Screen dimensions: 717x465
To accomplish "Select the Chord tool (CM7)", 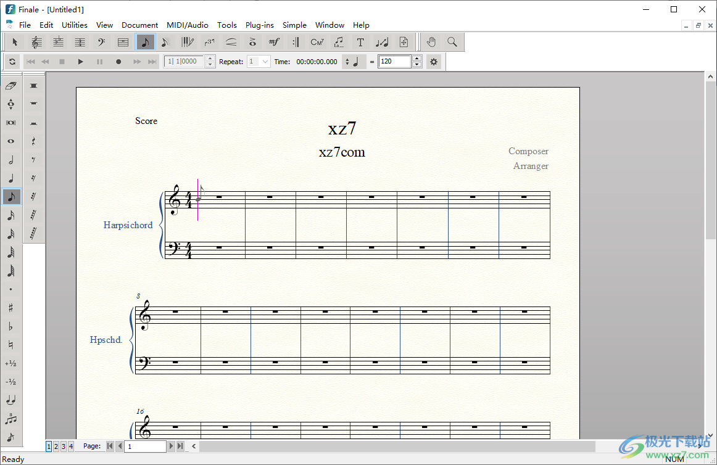I will pyautogui.click(x=317, y=42).
